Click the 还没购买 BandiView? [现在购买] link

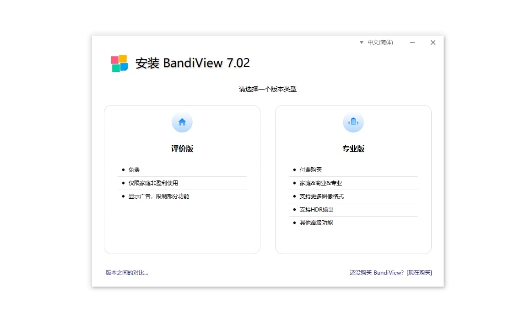pos(390,273)
